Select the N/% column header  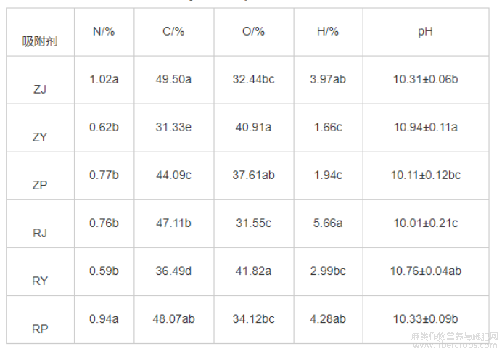coord(104,31)
